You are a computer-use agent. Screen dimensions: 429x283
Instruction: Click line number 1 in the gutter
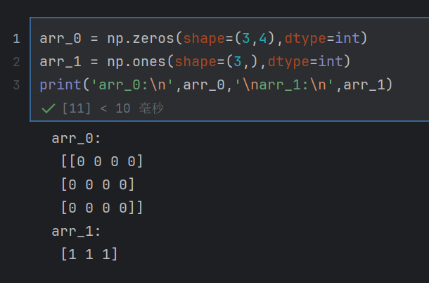point(16,39)
